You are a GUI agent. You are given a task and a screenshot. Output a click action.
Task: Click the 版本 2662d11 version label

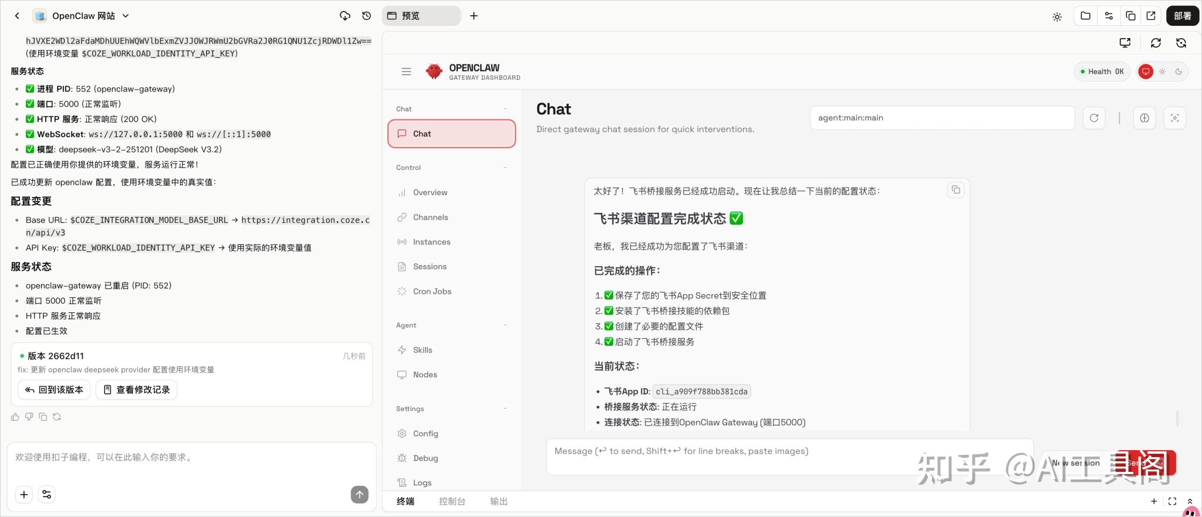click(56, 356)
